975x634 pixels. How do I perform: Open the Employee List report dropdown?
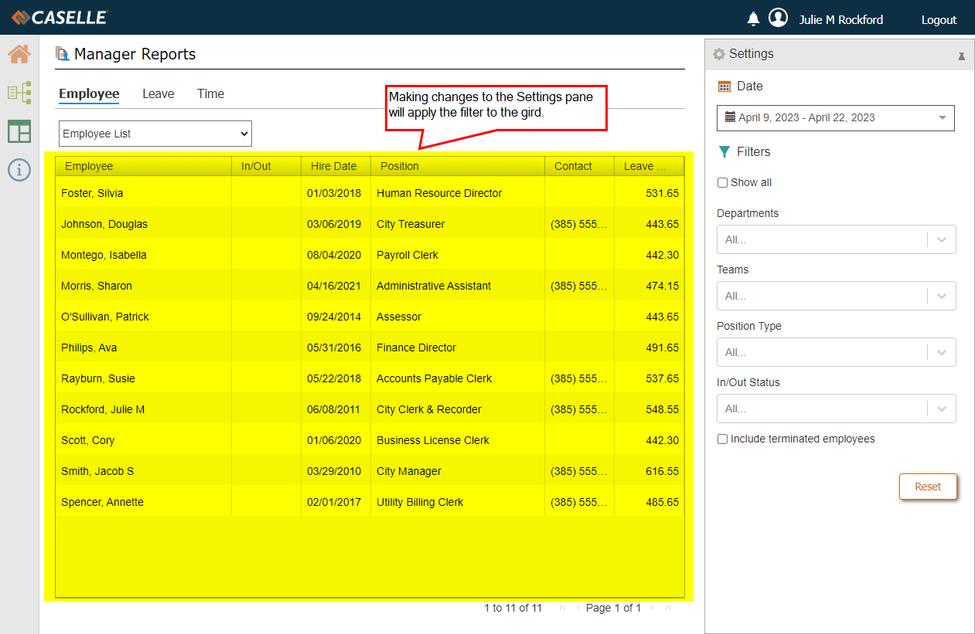pyautogui.click(x=155, y=134)
